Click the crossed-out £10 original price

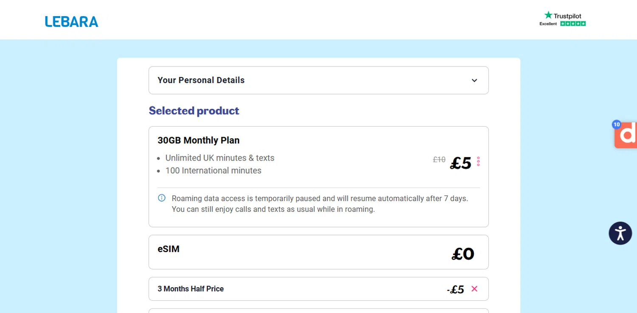coord(439,160)
